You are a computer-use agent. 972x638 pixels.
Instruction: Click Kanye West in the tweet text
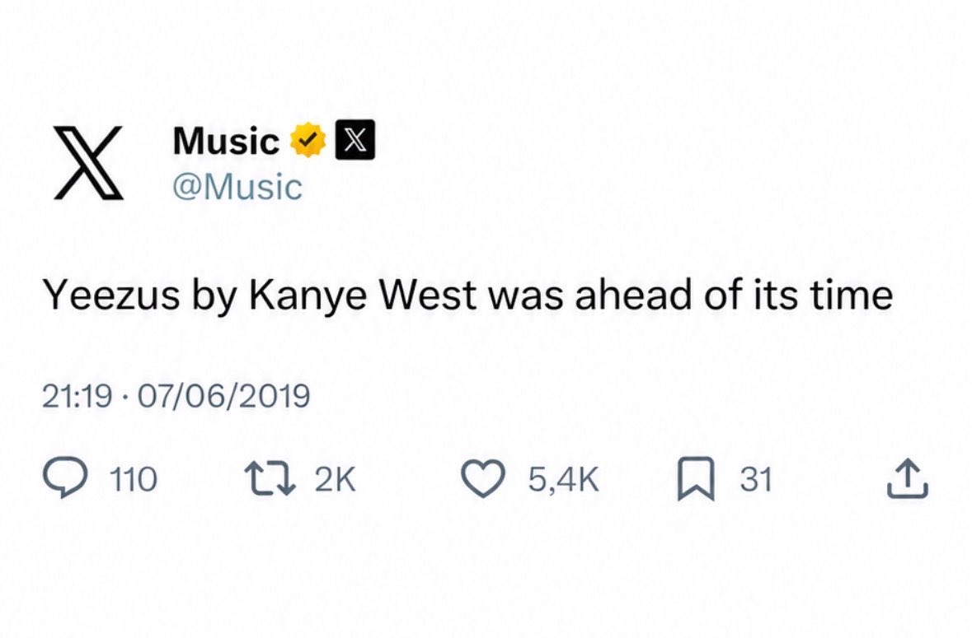pos(363,296)
